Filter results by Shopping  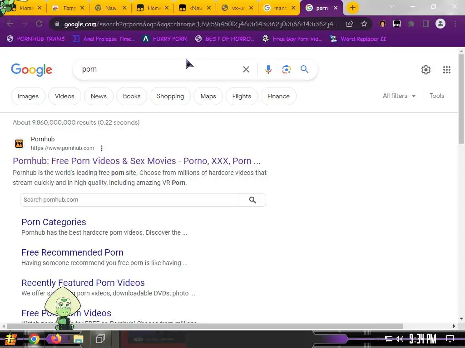pos(170,96)
